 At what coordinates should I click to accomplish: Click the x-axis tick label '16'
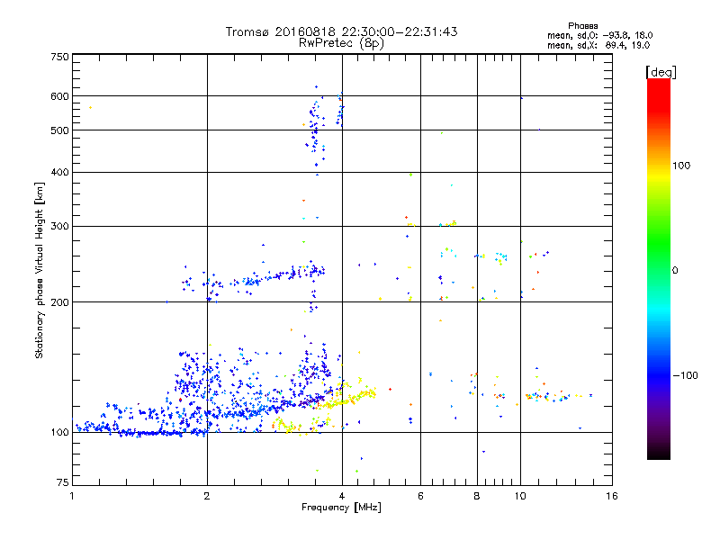click(x=612, y=496)
